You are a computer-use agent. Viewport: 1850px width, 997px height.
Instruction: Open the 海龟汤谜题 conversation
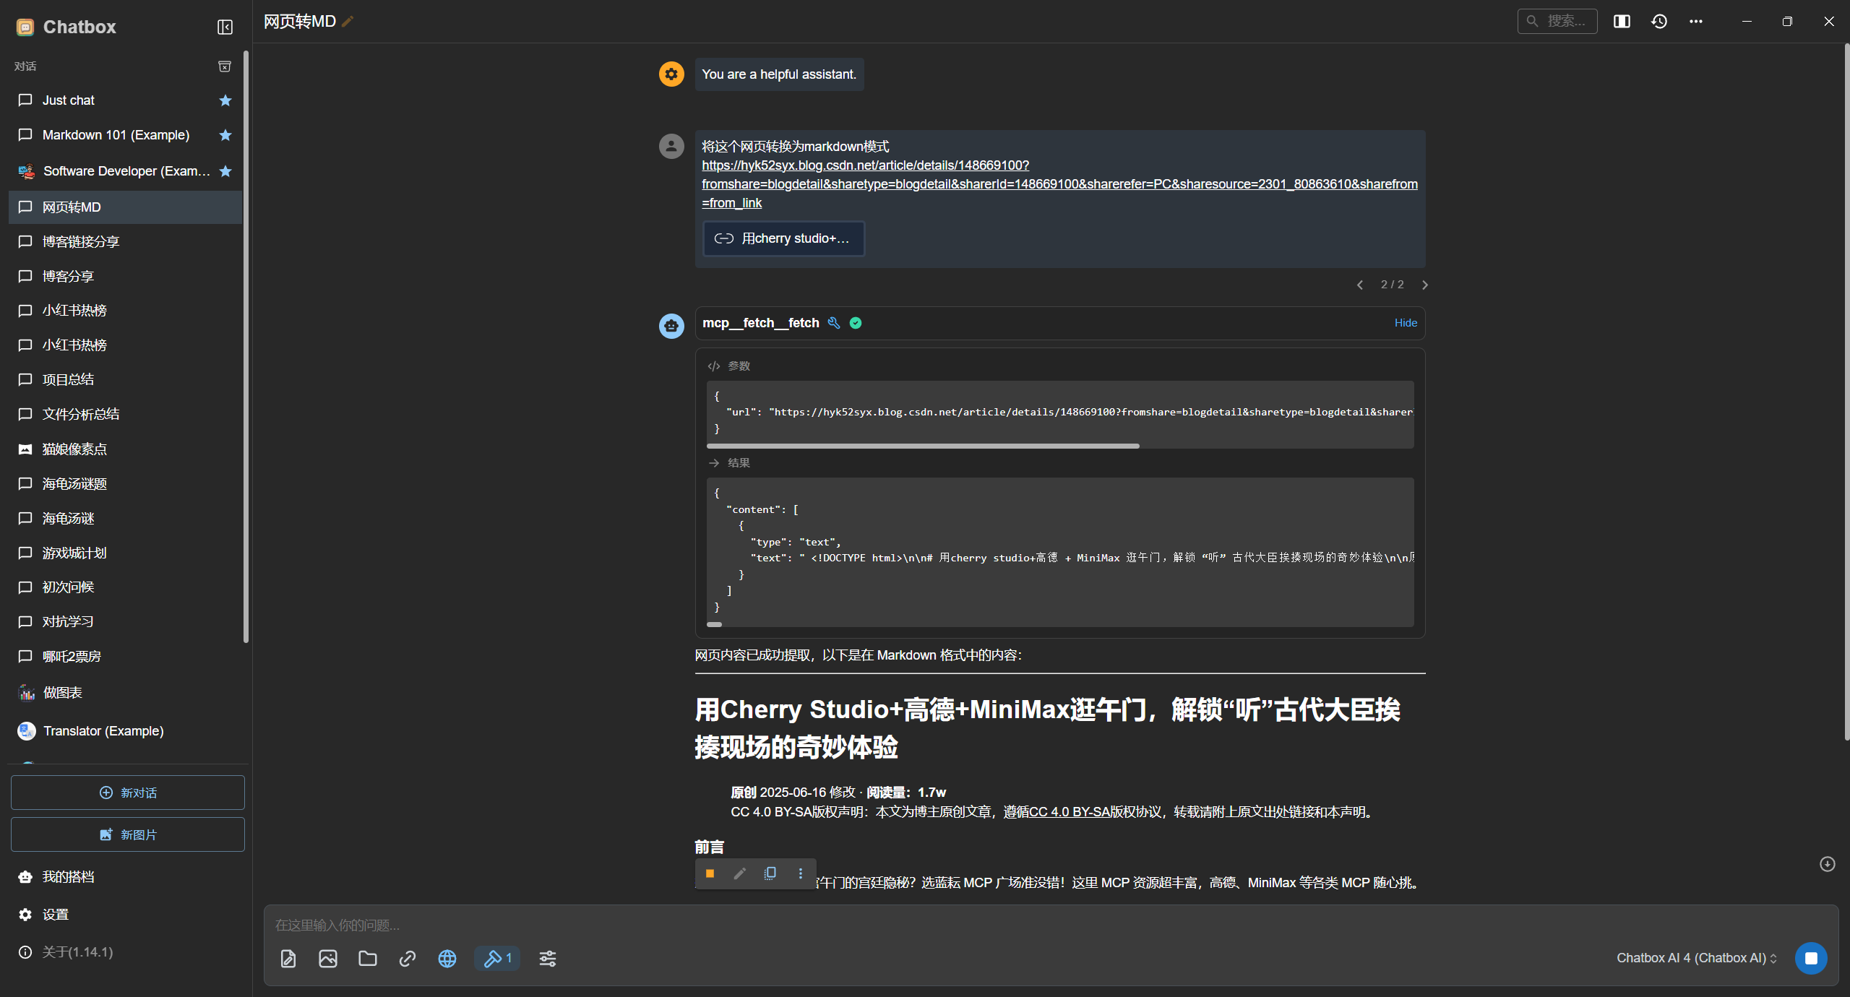click(x=126, y=484)
